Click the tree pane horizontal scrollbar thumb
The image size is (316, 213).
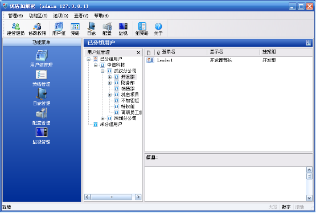(x=112, y=197)
